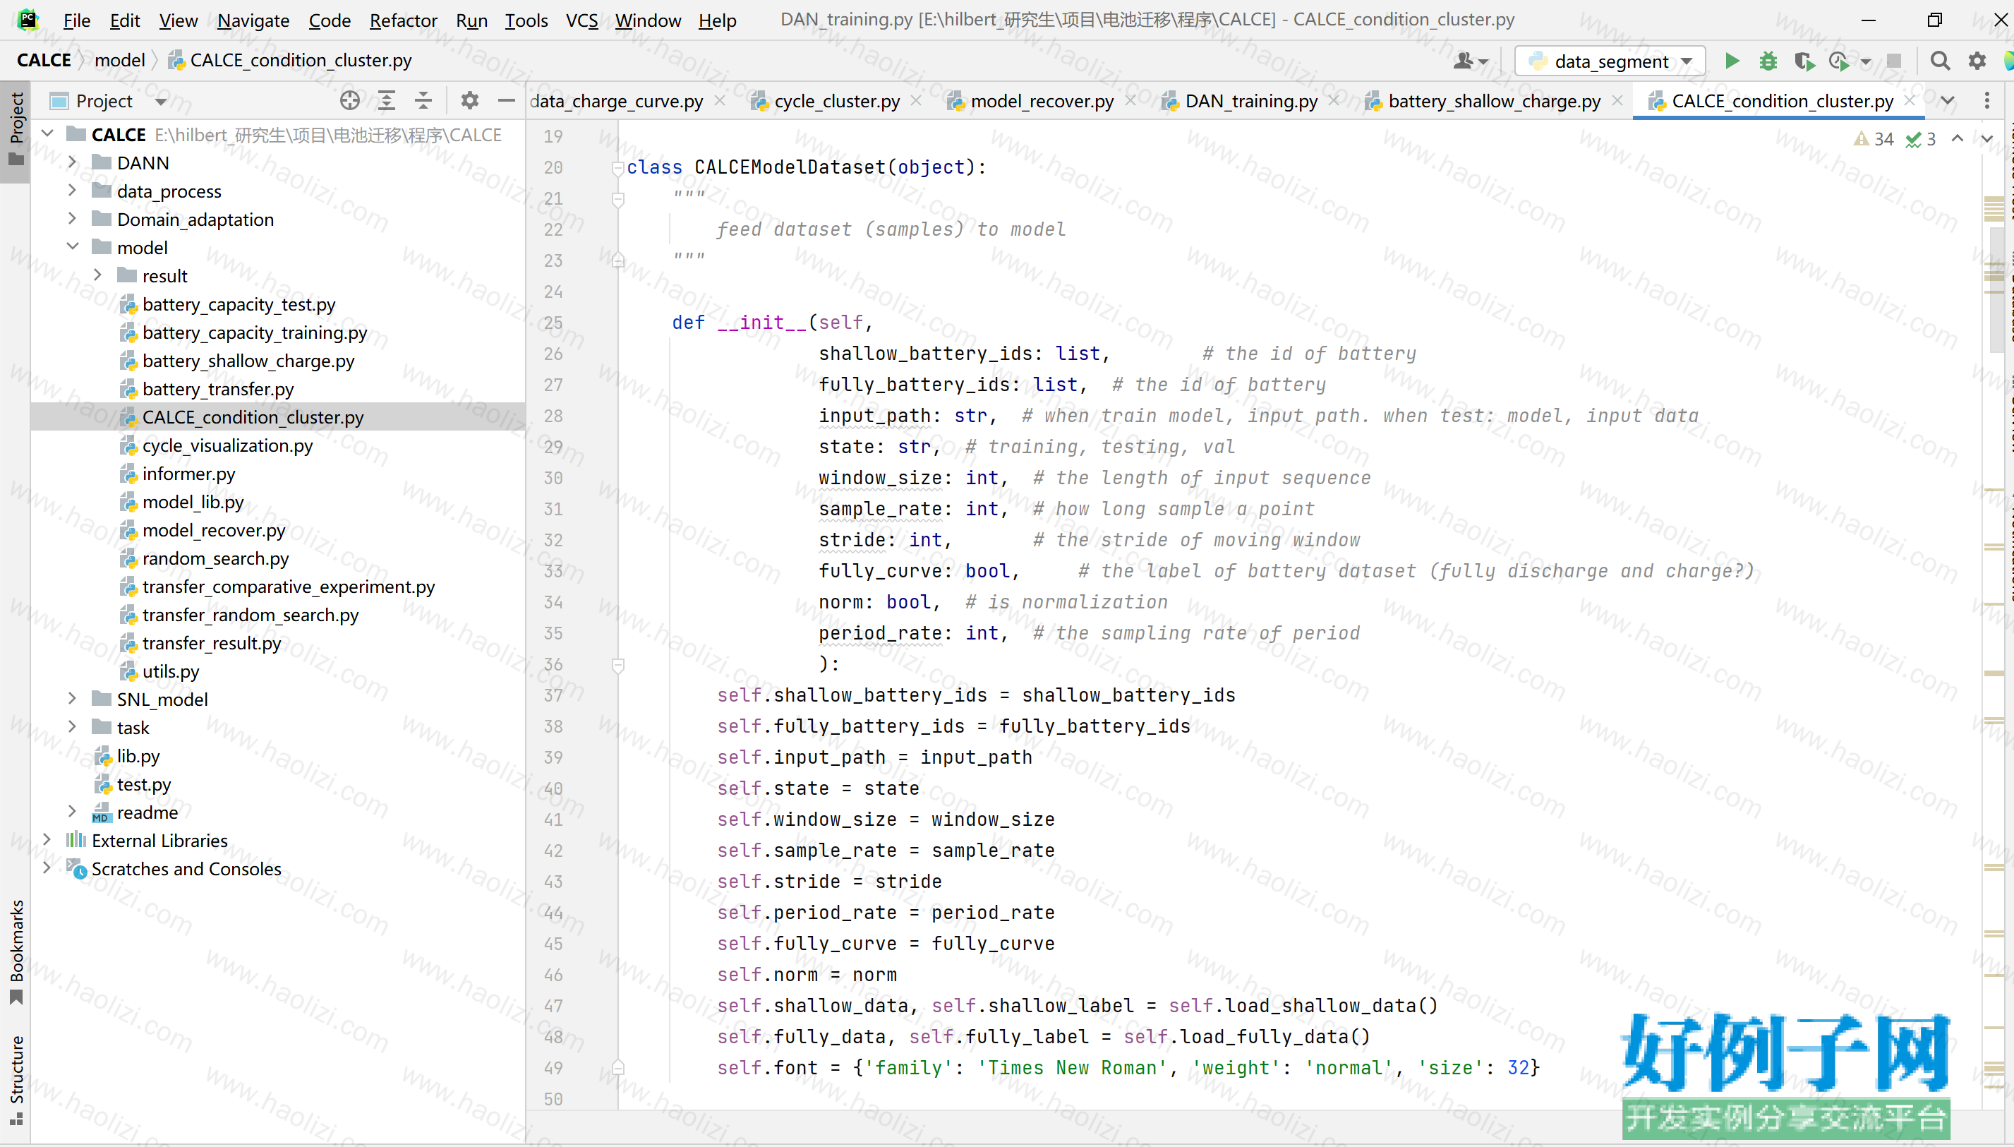Go to previous highlighted error arrow
This screenshot has width=2014, height=1147.
[1958, 138]
